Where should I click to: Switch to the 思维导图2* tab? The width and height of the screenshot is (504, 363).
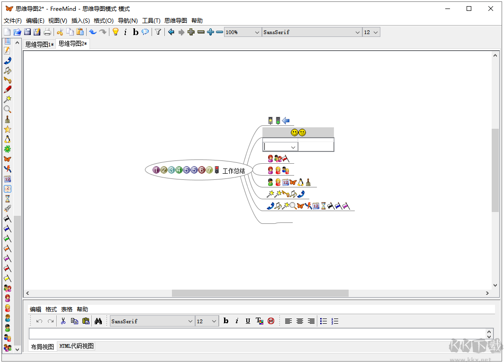[x=72, y=44]
